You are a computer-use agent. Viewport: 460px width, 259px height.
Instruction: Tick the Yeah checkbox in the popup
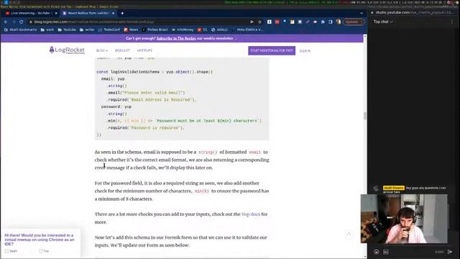click(6, 251)
